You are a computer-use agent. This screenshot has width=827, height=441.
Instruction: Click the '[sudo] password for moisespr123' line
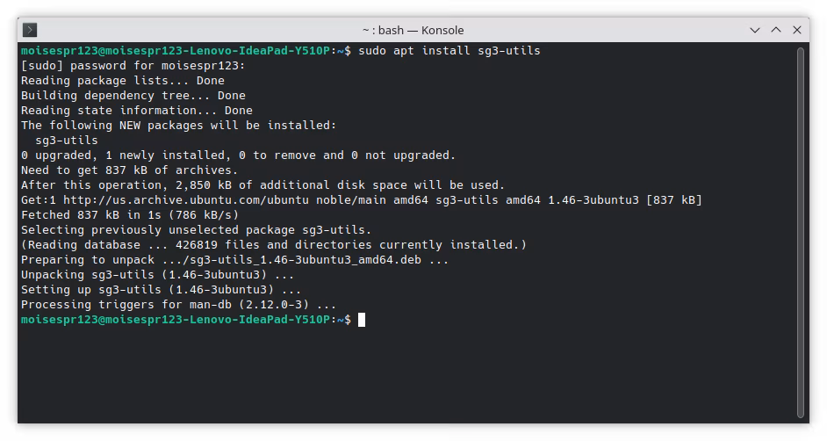point(133,66)
